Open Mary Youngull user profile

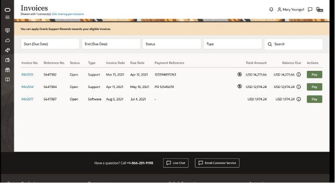pos(291,9)
